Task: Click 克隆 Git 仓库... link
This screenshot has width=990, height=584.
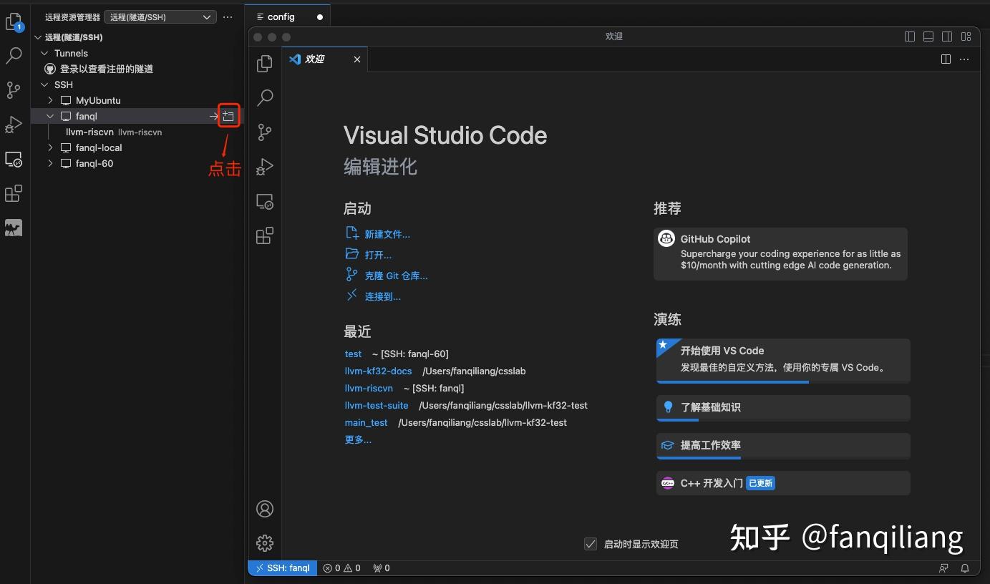Action: point(396,276)
